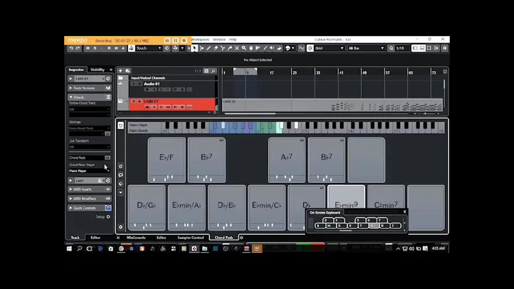Click the Inspector Setup gear icon
Image resolution: width=514 pixels, height=289 pixels.
[108, 217]
